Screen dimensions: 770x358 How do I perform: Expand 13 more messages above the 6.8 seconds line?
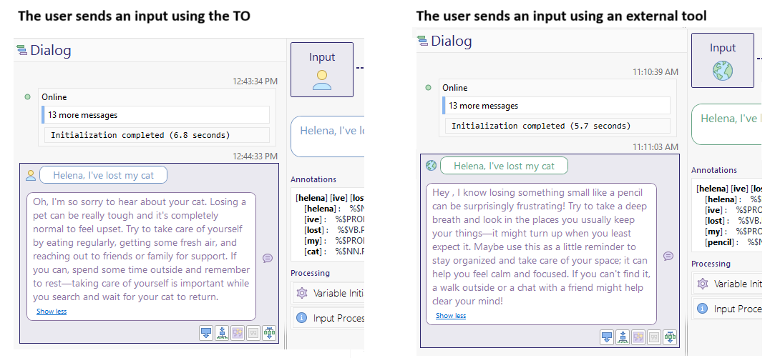156,115
